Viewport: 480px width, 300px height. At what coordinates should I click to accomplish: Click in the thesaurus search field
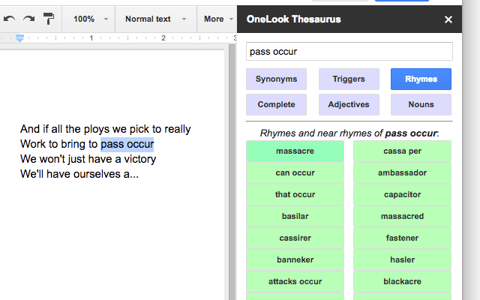[349, 51]
